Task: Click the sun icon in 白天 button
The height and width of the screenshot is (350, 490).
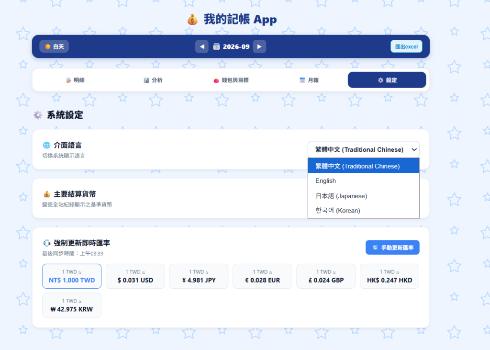Action: tap(47, 46)
